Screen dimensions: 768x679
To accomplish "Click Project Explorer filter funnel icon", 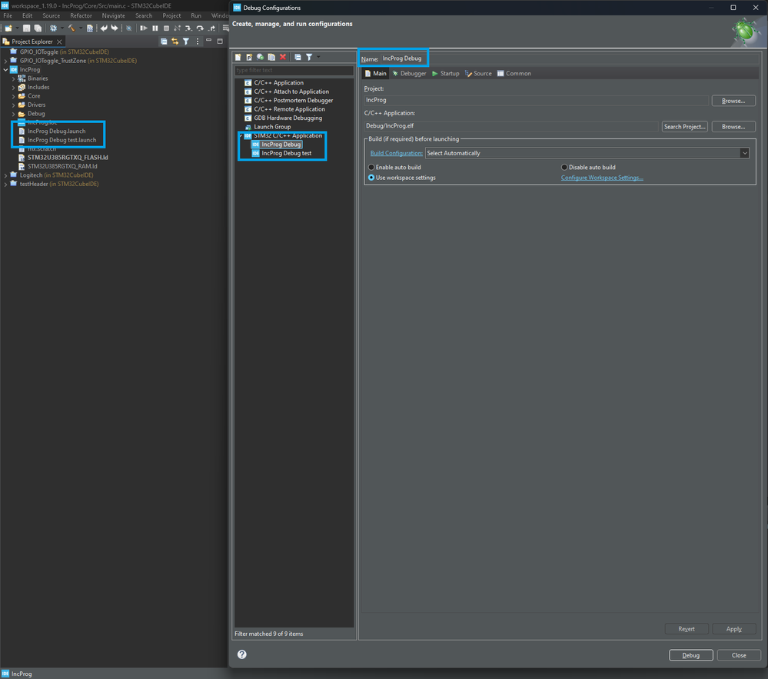I will tap(186, 42).
